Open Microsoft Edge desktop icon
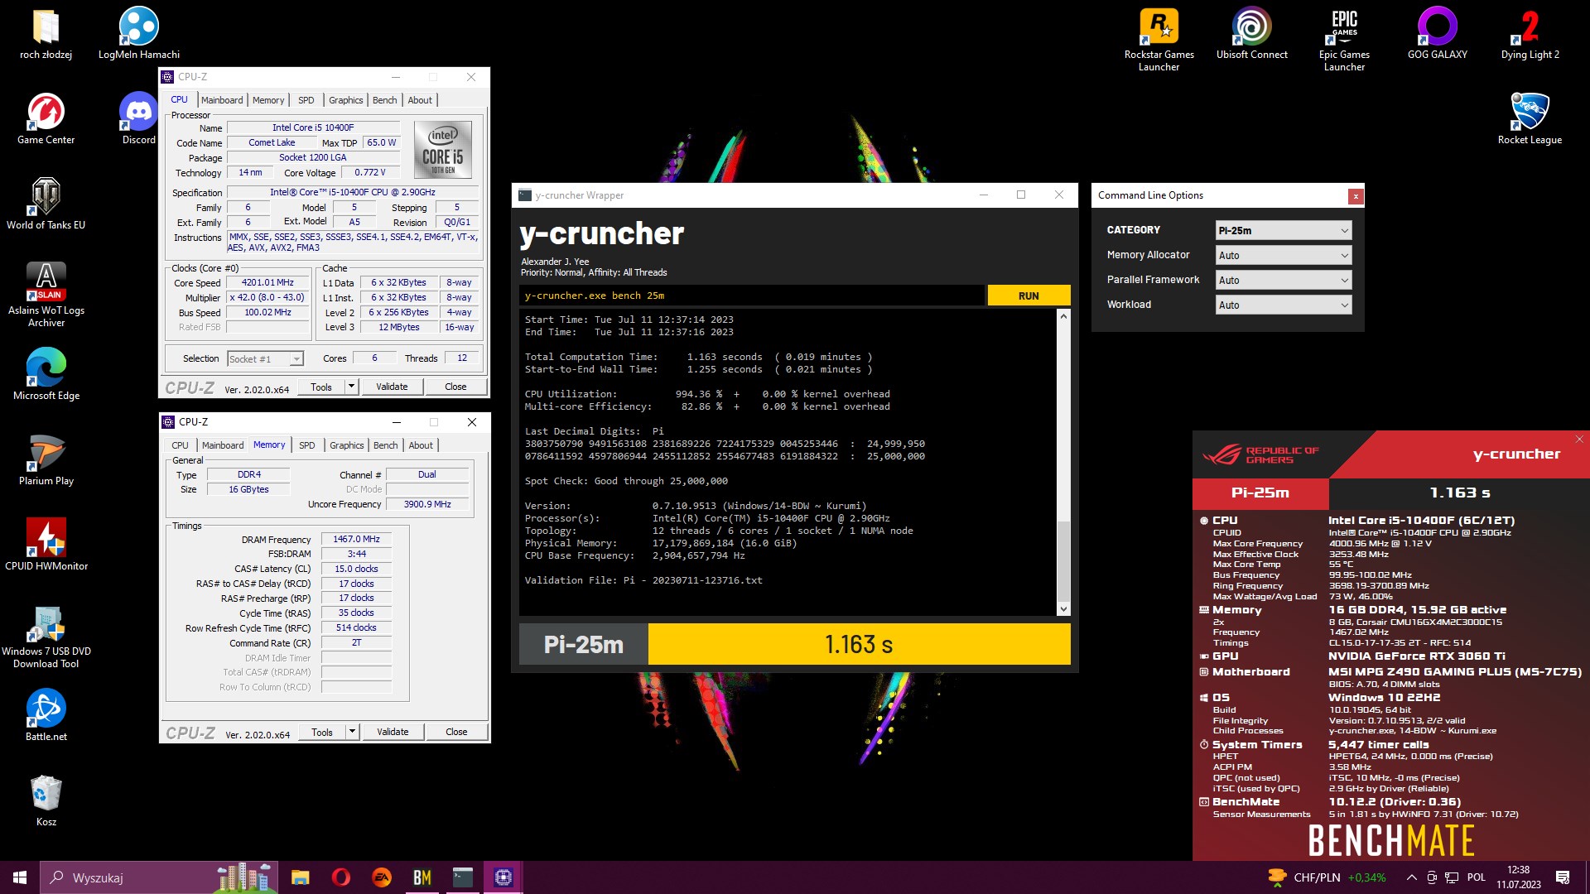 pyautogui.click(x=46, y=374)
